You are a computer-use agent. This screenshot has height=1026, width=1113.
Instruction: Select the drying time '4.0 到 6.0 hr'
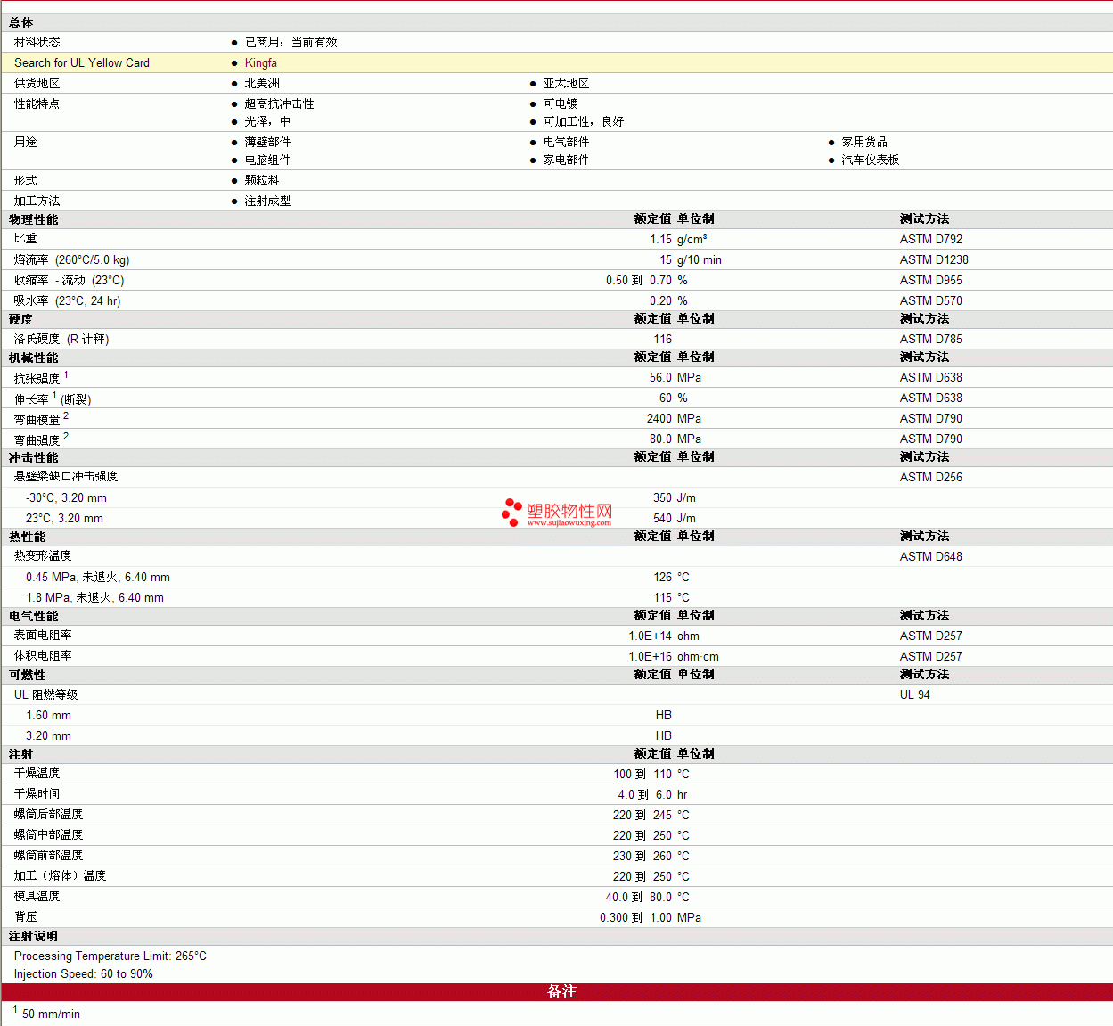[x=652, y=794]
